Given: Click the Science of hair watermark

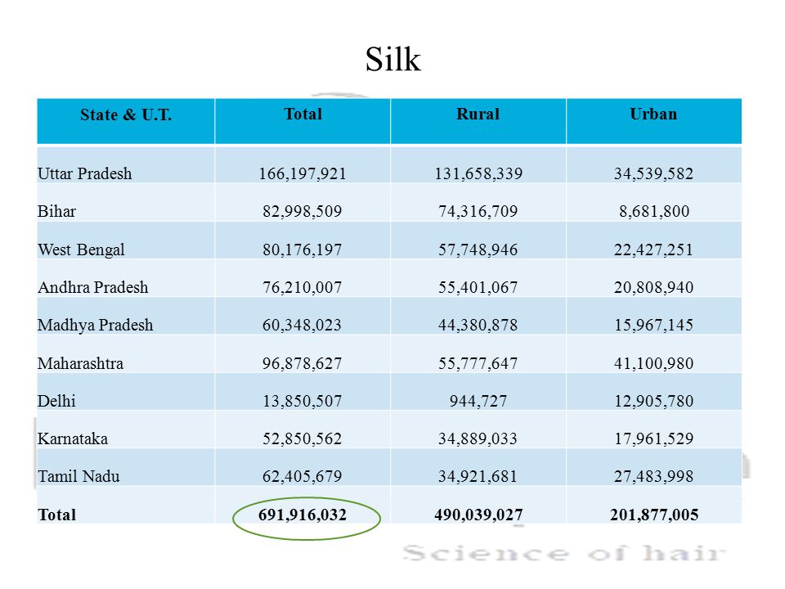Looking at the screenshot, I should [x=564, y=554].
